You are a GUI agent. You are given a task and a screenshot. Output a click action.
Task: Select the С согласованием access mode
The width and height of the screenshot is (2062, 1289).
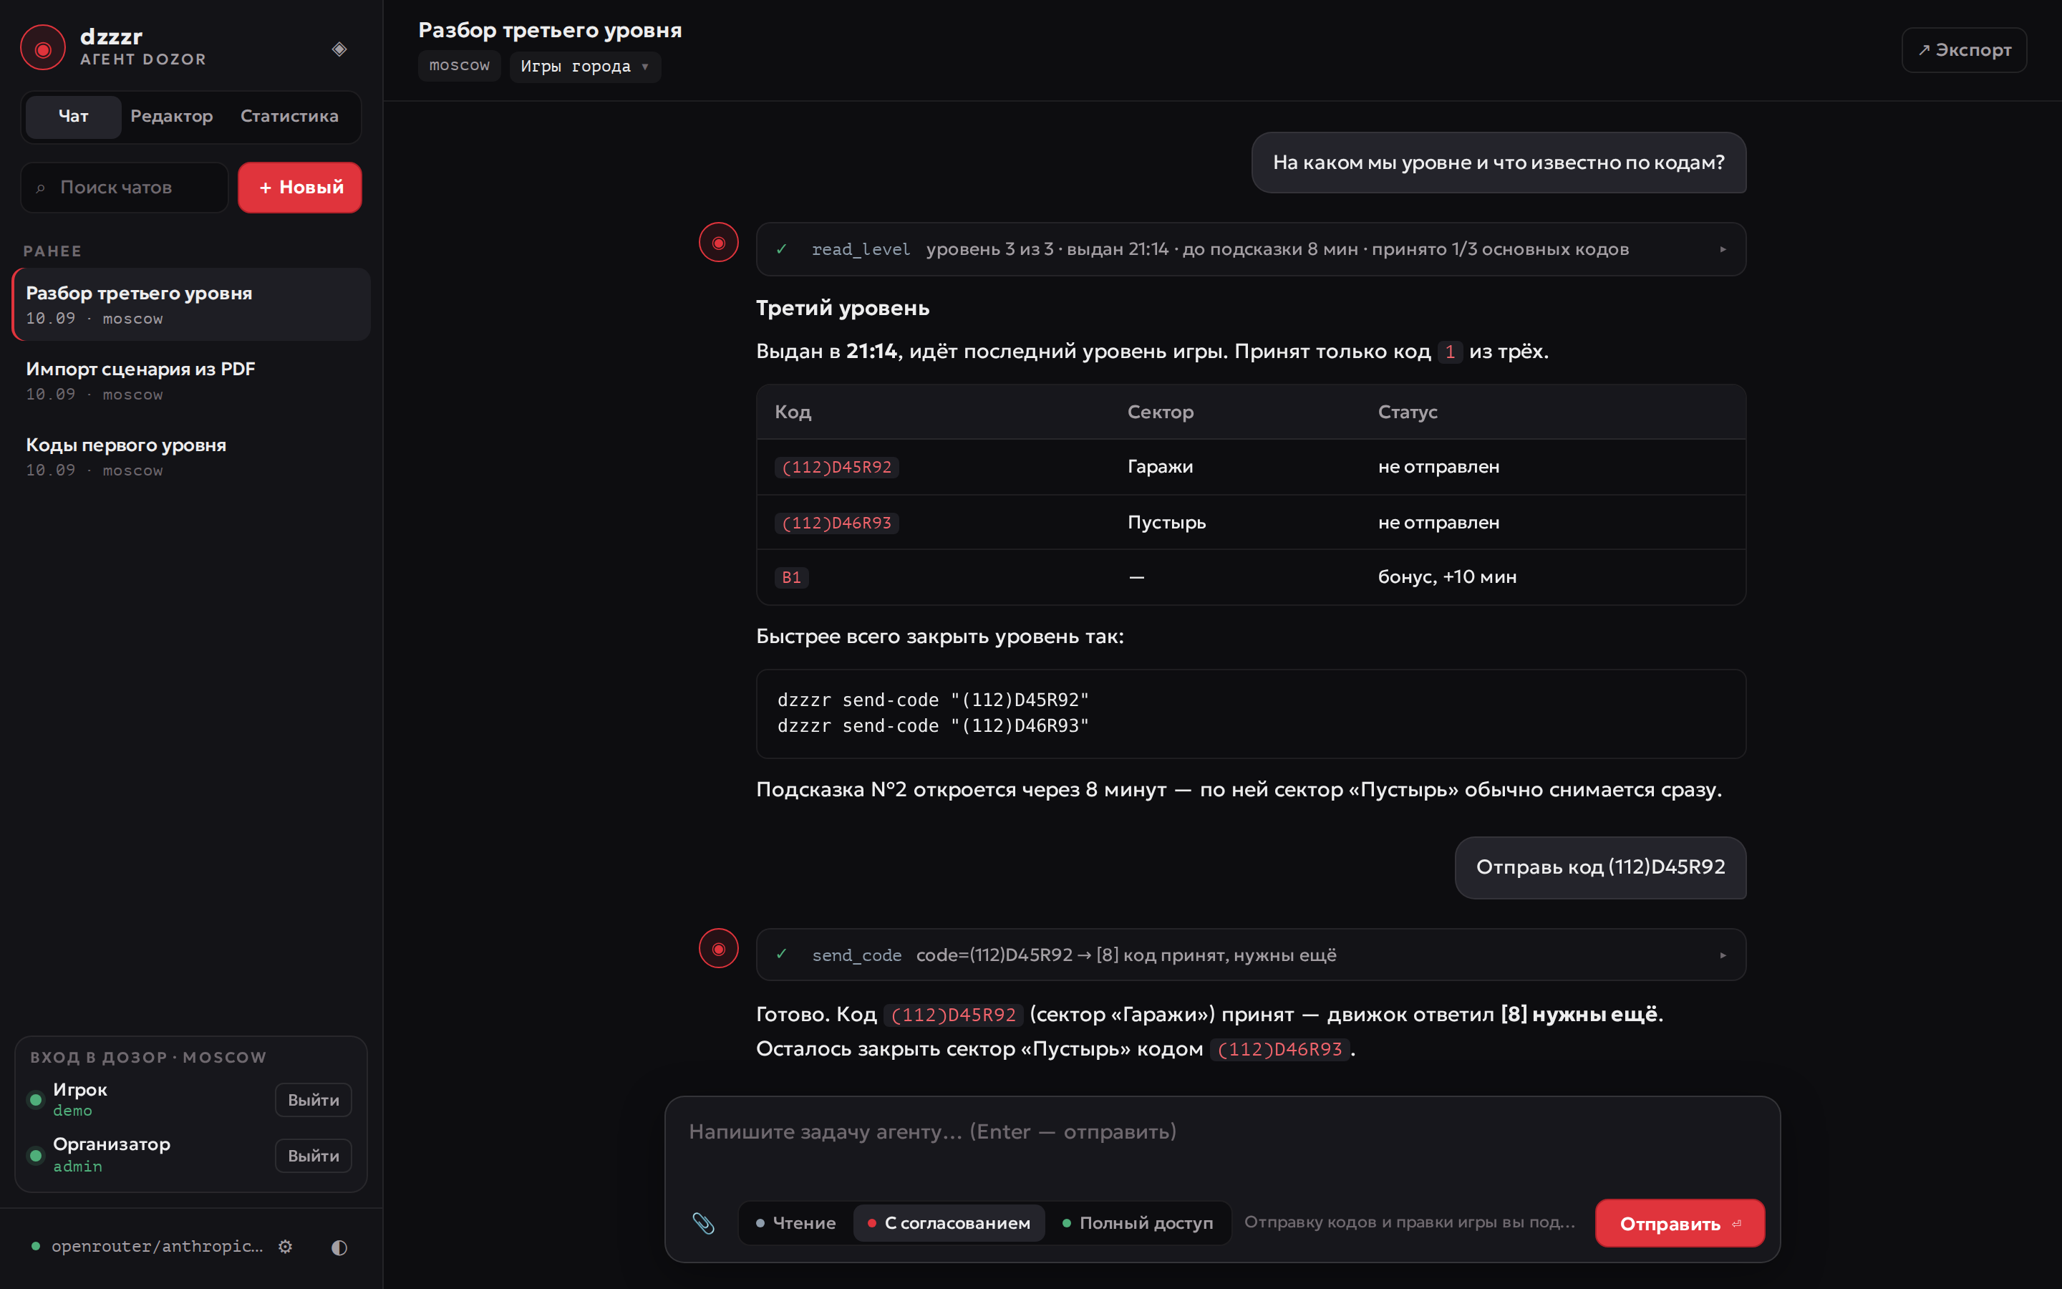949,1223
